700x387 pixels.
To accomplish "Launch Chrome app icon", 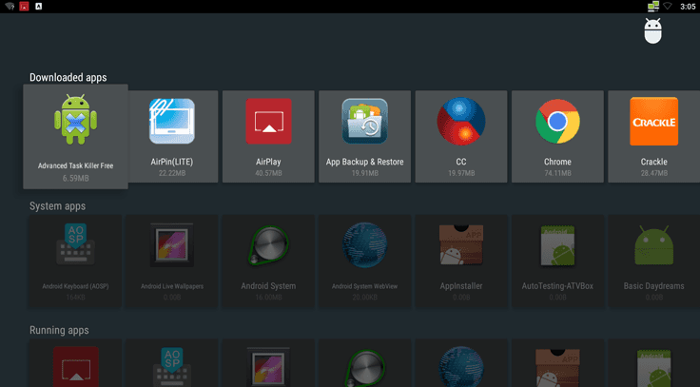I will tap(557, 121).
